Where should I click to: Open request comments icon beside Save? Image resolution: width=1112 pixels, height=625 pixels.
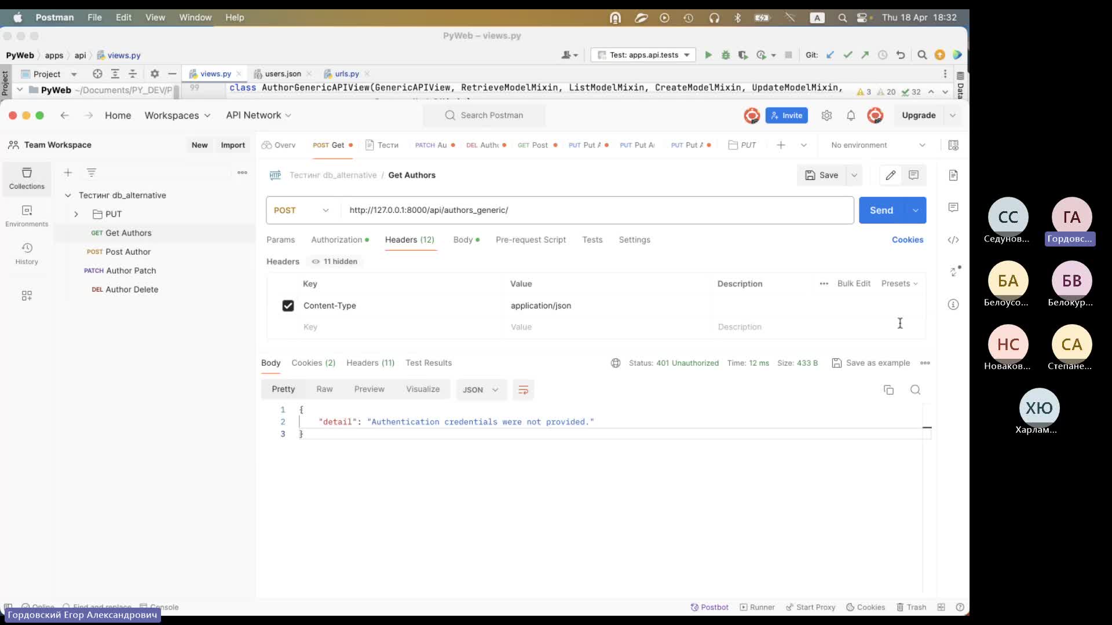coord(913,175)
